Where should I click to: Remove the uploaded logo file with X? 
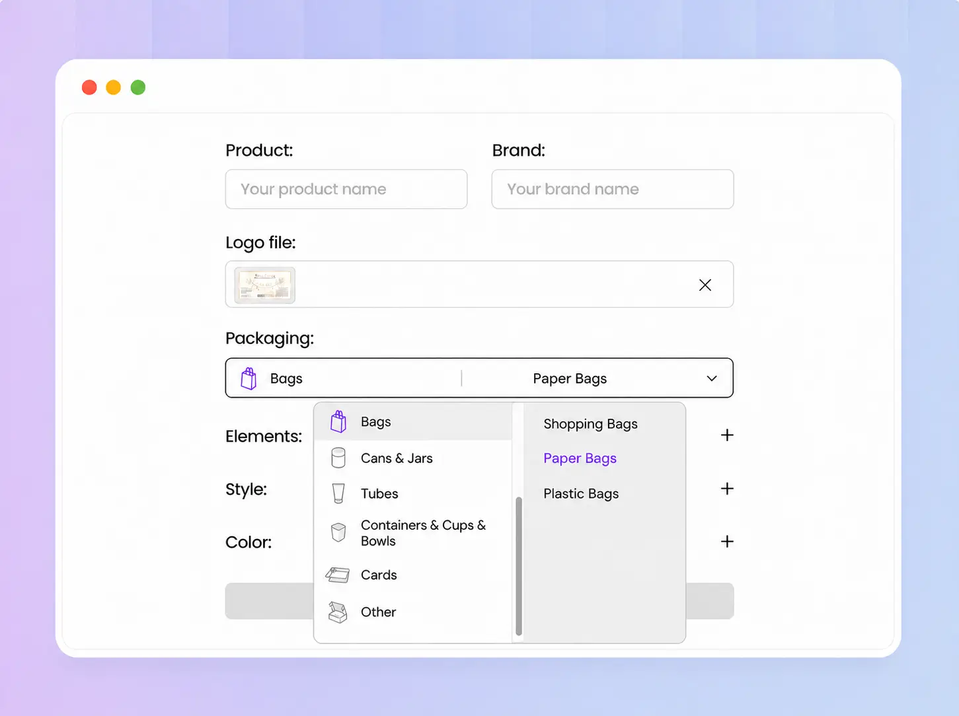point(705,285)
